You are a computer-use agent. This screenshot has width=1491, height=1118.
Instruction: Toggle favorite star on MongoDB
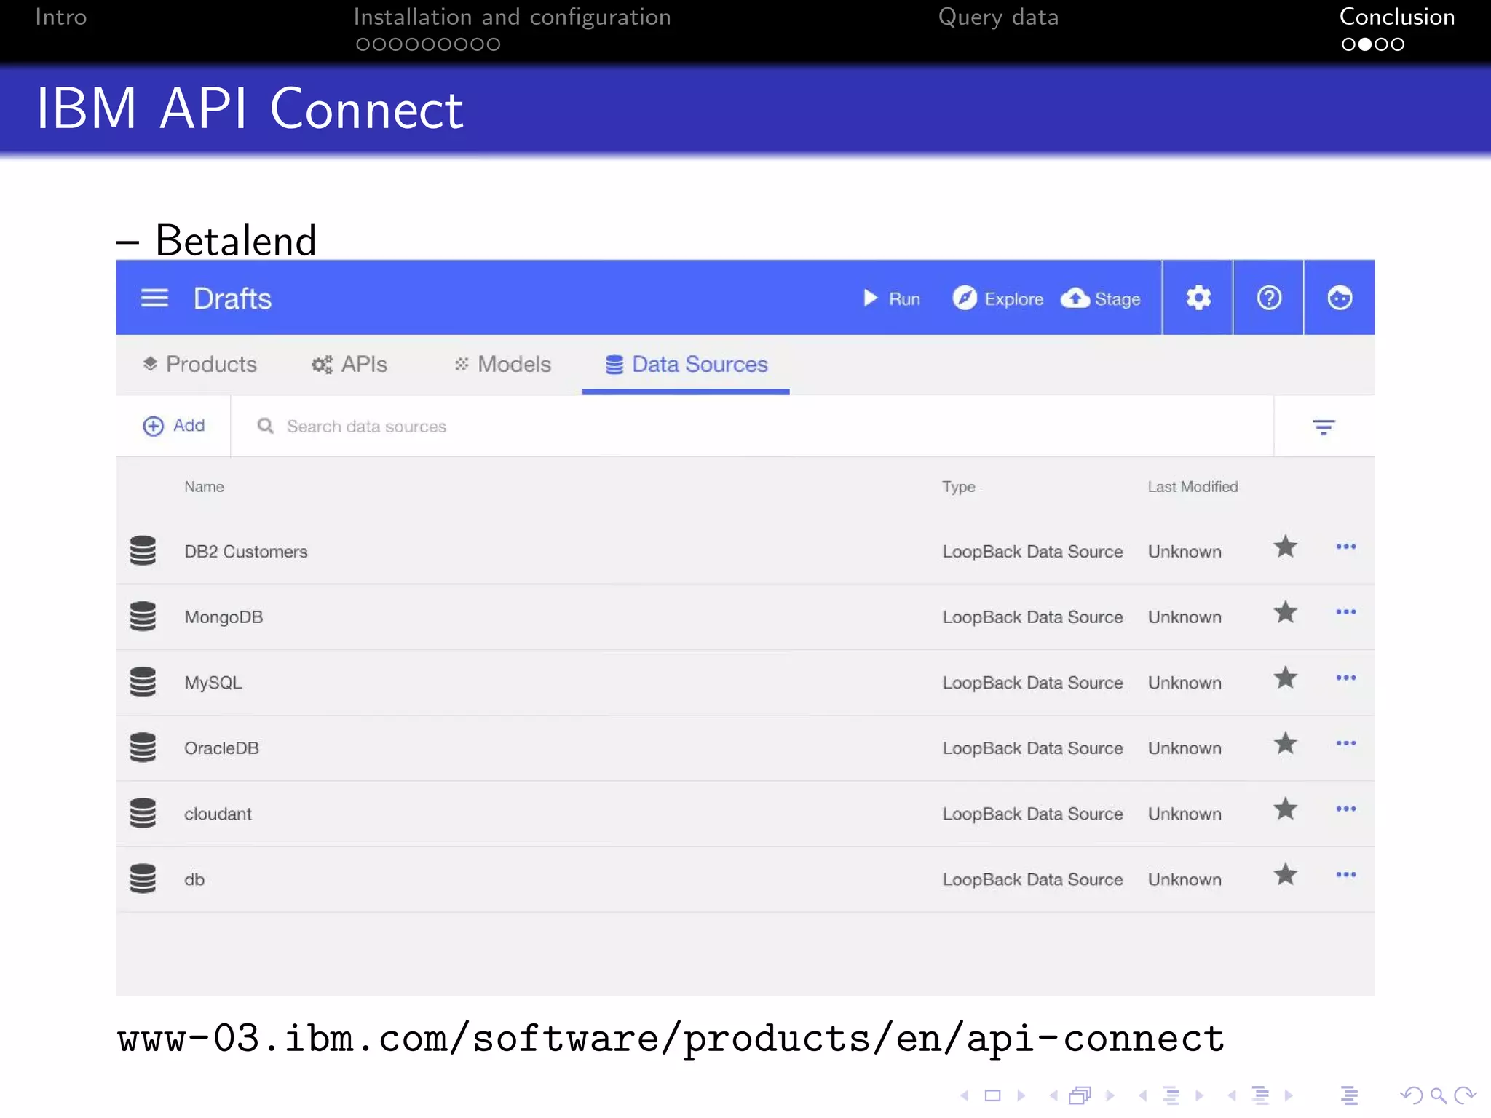click(1286, 612)
